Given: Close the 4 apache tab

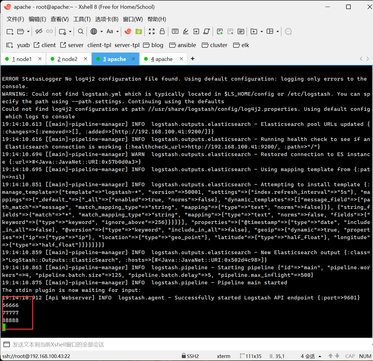Looking at the screenshot, I should [181, 59].
